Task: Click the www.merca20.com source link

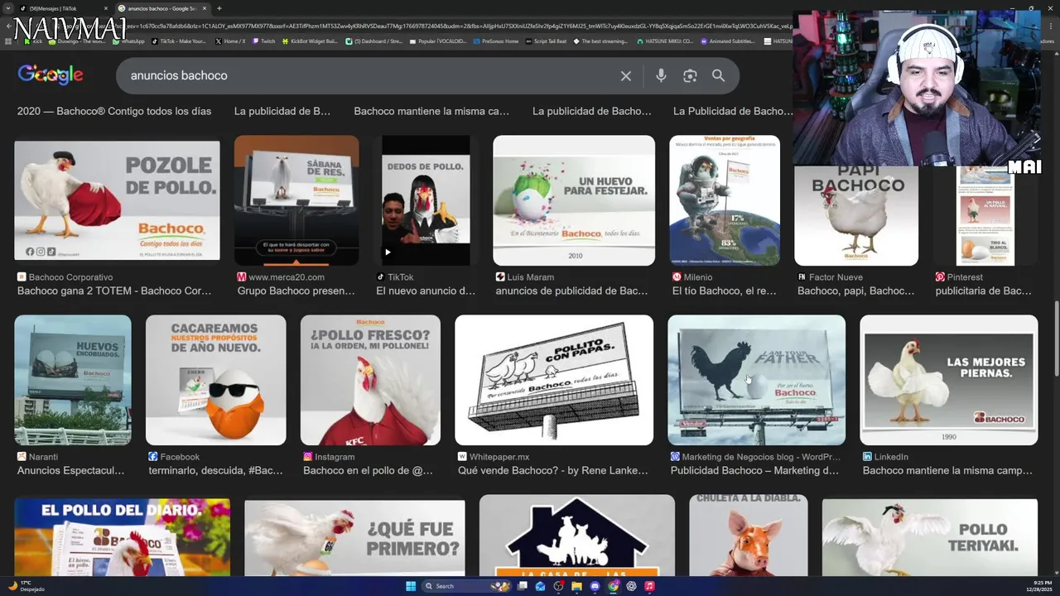Action: [x=287, y=277]
